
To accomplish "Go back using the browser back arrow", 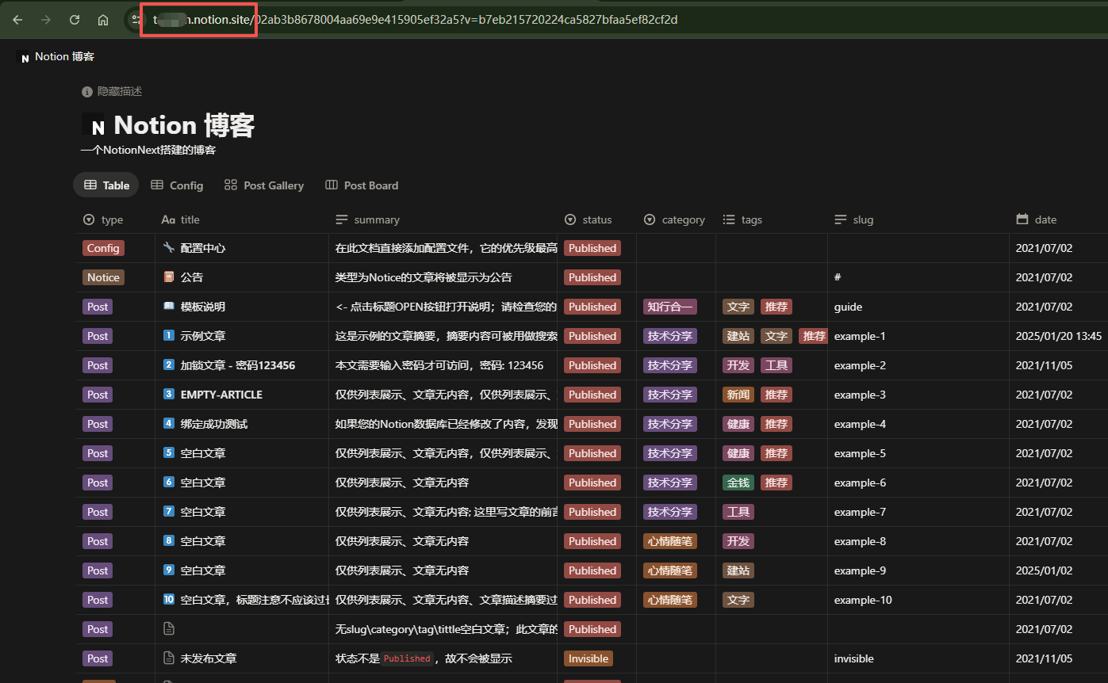I will [x=17, y=20].
